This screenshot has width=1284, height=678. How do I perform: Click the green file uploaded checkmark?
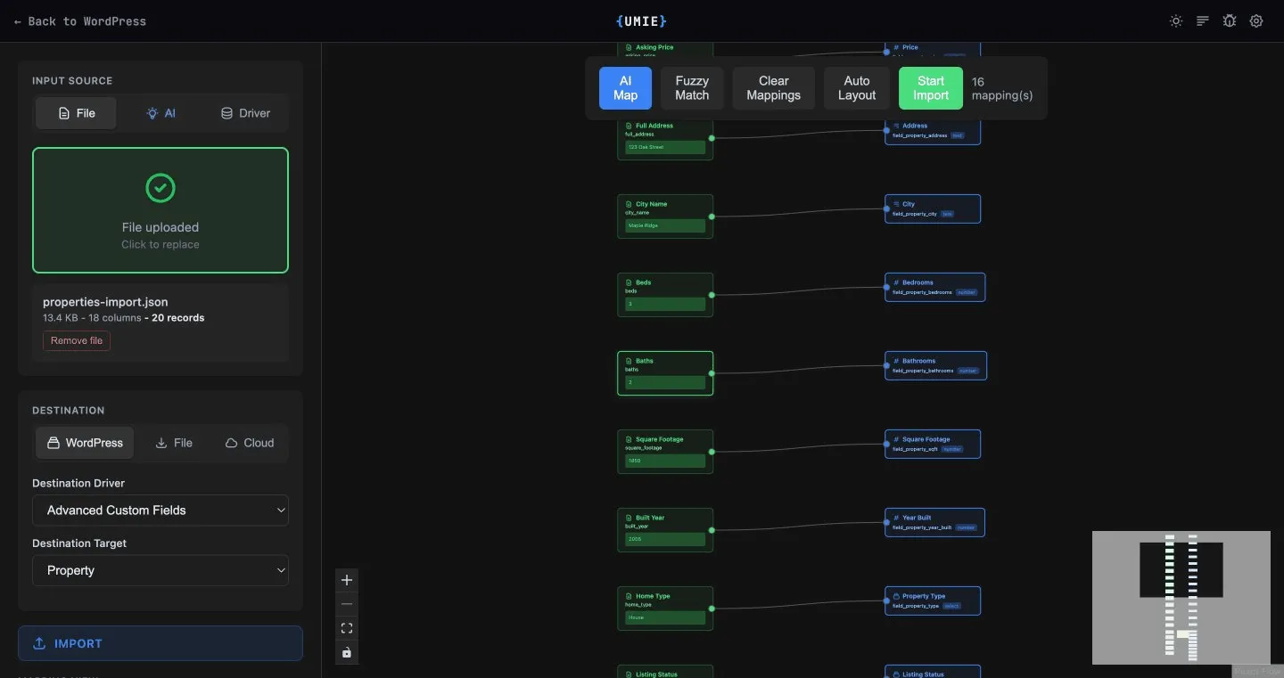click(160, 188)
